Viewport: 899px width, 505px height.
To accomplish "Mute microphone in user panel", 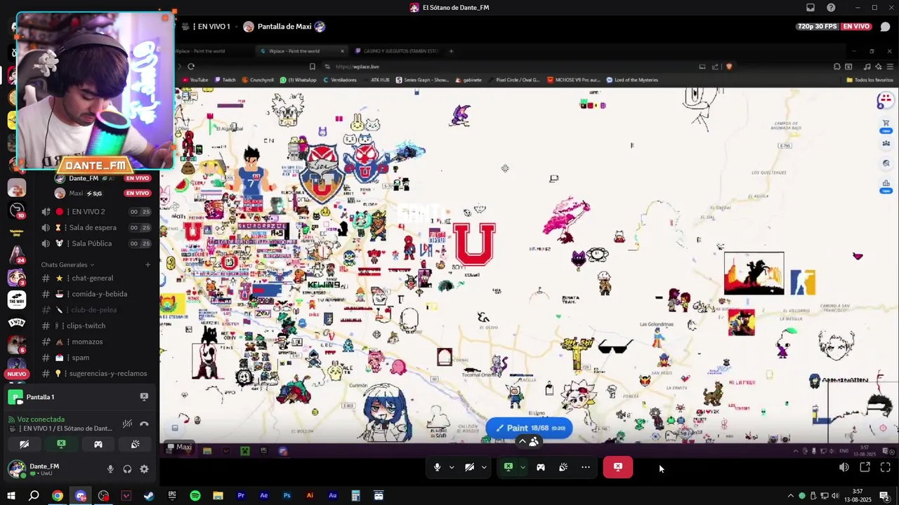I will (110, 469).
